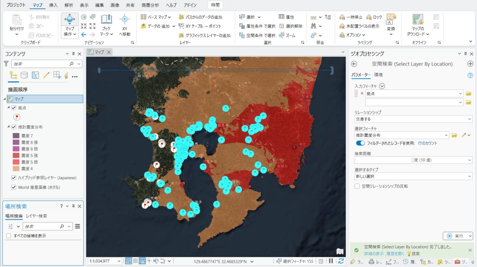Toggle World 衛星画像 (ホタル) layer visibility

pos(14,187)
